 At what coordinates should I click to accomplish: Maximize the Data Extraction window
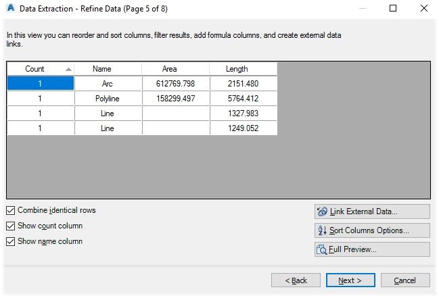pos(393,8)
